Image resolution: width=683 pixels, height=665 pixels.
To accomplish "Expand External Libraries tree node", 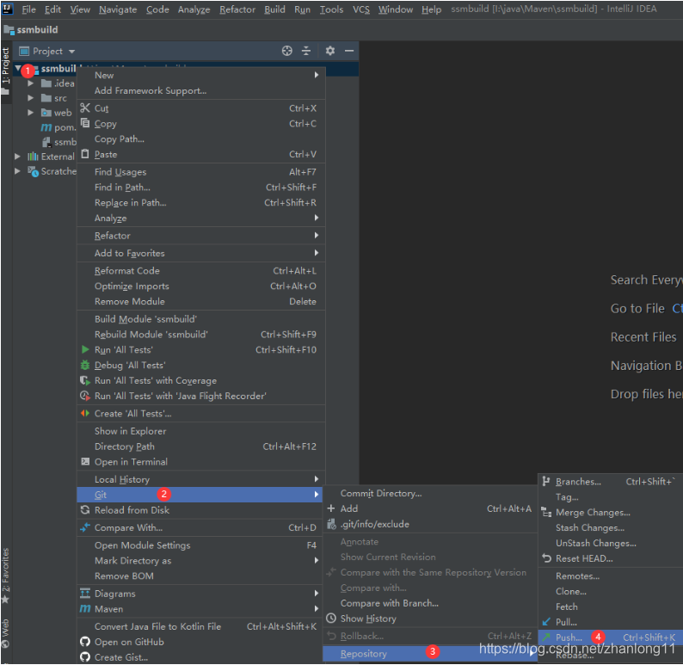I will click(x=17, y=157).
